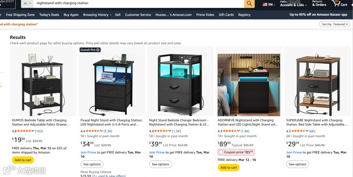Viewport: 353px width, 177px height.
Task: See options for the Fixwal night stand
Action: (x=92, y=164)
